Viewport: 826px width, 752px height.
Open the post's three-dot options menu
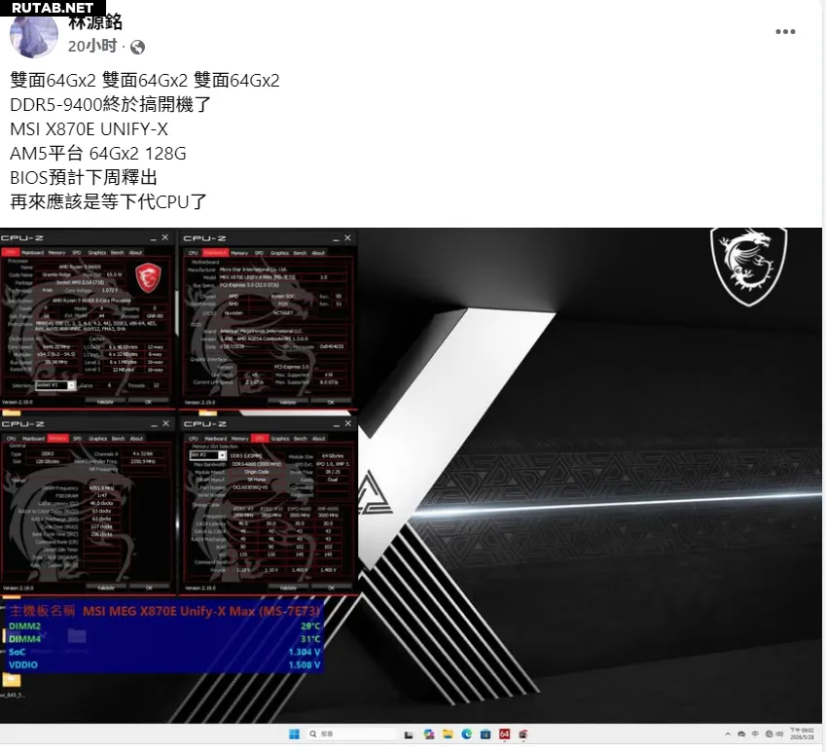pyautogui.click(x=785, y=32)
